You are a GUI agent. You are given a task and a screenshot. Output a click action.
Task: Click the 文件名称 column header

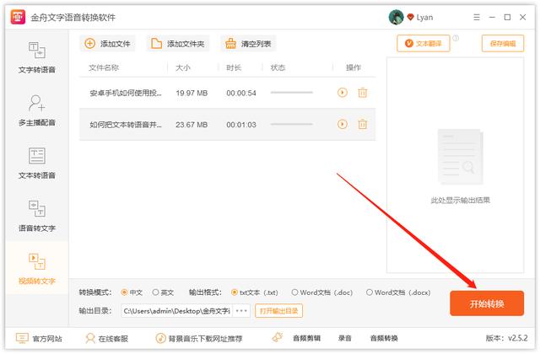(x=104, y=67)
